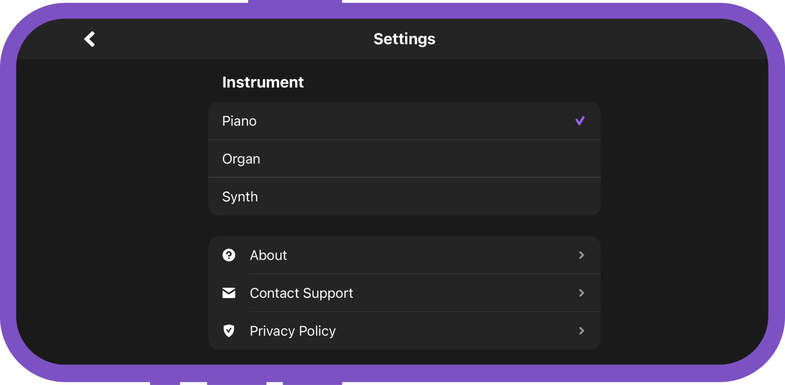This screenshot has width=785, height=385.
Task: Open Privacy Policy via its chevron arrow
Action: (582, 330)
